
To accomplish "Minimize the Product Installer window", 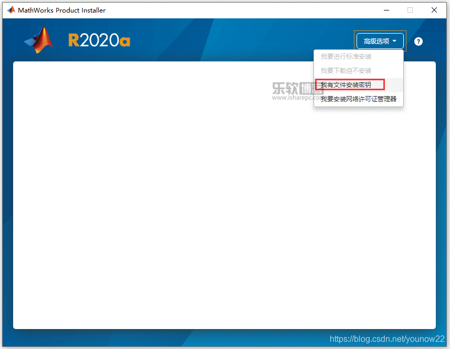I will click(x=386, y=10).
